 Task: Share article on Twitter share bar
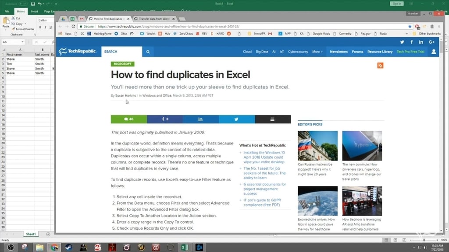237,119
